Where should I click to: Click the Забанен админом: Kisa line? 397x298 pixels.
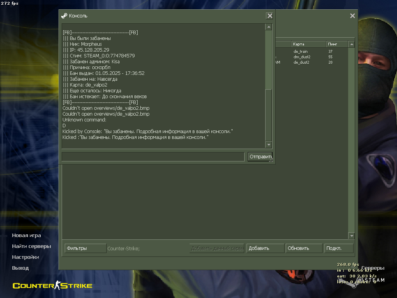click(x=91, y=62)
